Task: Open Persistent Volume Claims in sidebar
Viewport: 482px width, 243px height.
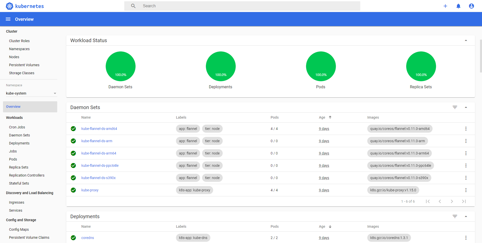Action: (29, 237)
